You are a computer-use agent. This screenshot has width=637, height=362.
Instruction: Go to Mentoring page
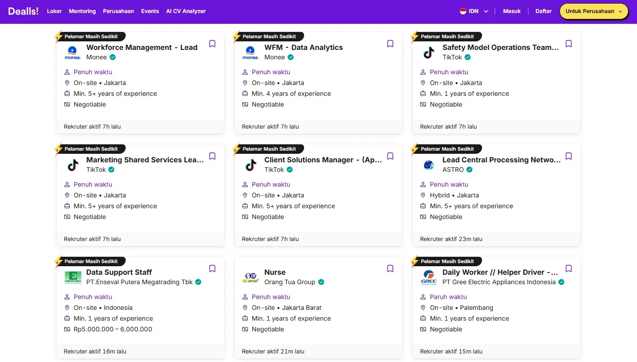click(x=82, y=11)
